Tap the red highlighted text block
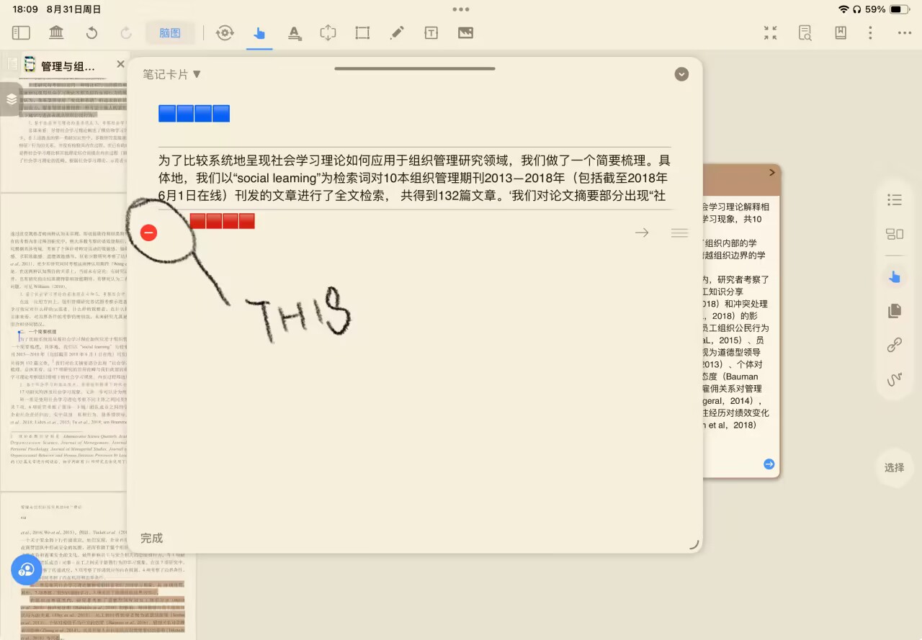This screenshot has height=640, width=922. [x=222, y=221]
